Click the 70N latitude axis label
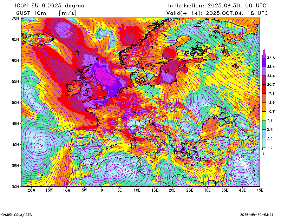Image resolution: width=281 pixels, height=217 pixels. pyautogui.click(x=15, y=18)
